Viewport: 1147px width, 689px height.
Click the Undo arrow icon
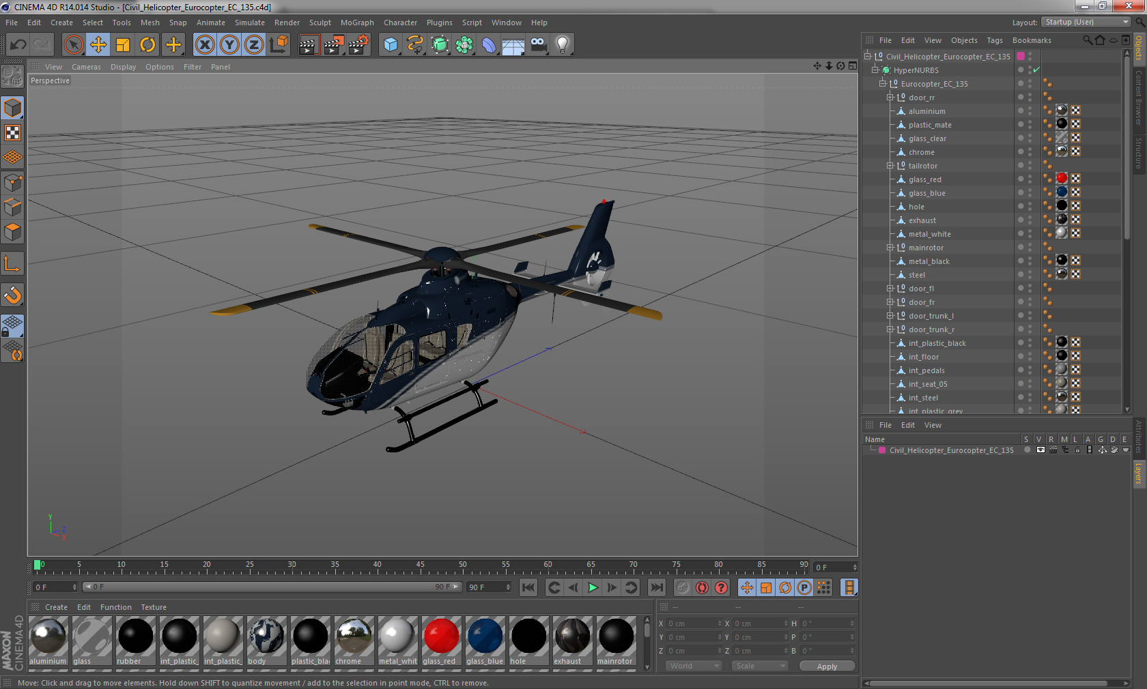[x=18, y=45]
